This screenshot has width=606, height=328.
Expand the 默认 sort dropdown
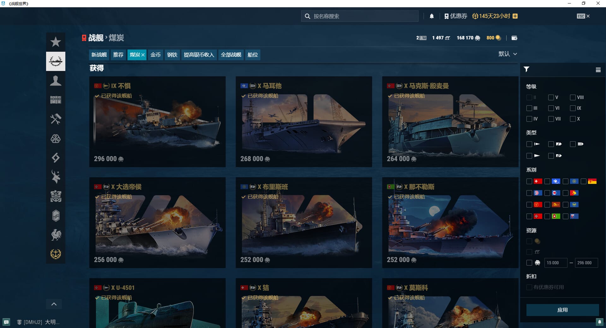point(508,54)
